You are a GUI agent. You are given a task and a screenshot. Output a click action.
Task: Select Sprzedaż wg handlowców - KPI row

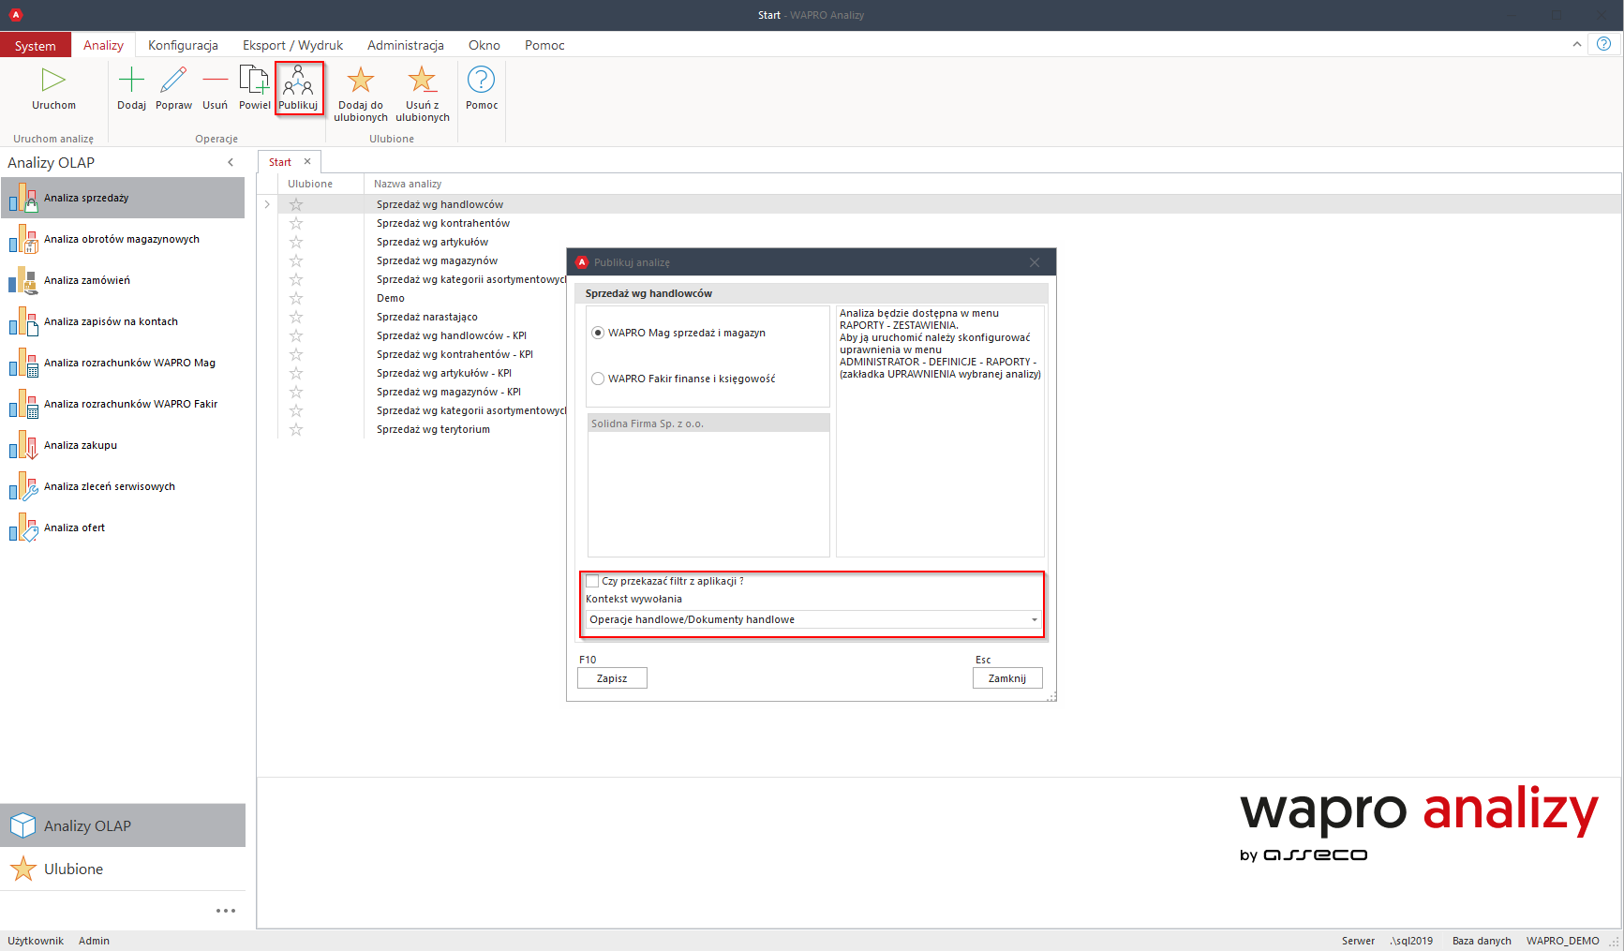[x=452, y=335]
